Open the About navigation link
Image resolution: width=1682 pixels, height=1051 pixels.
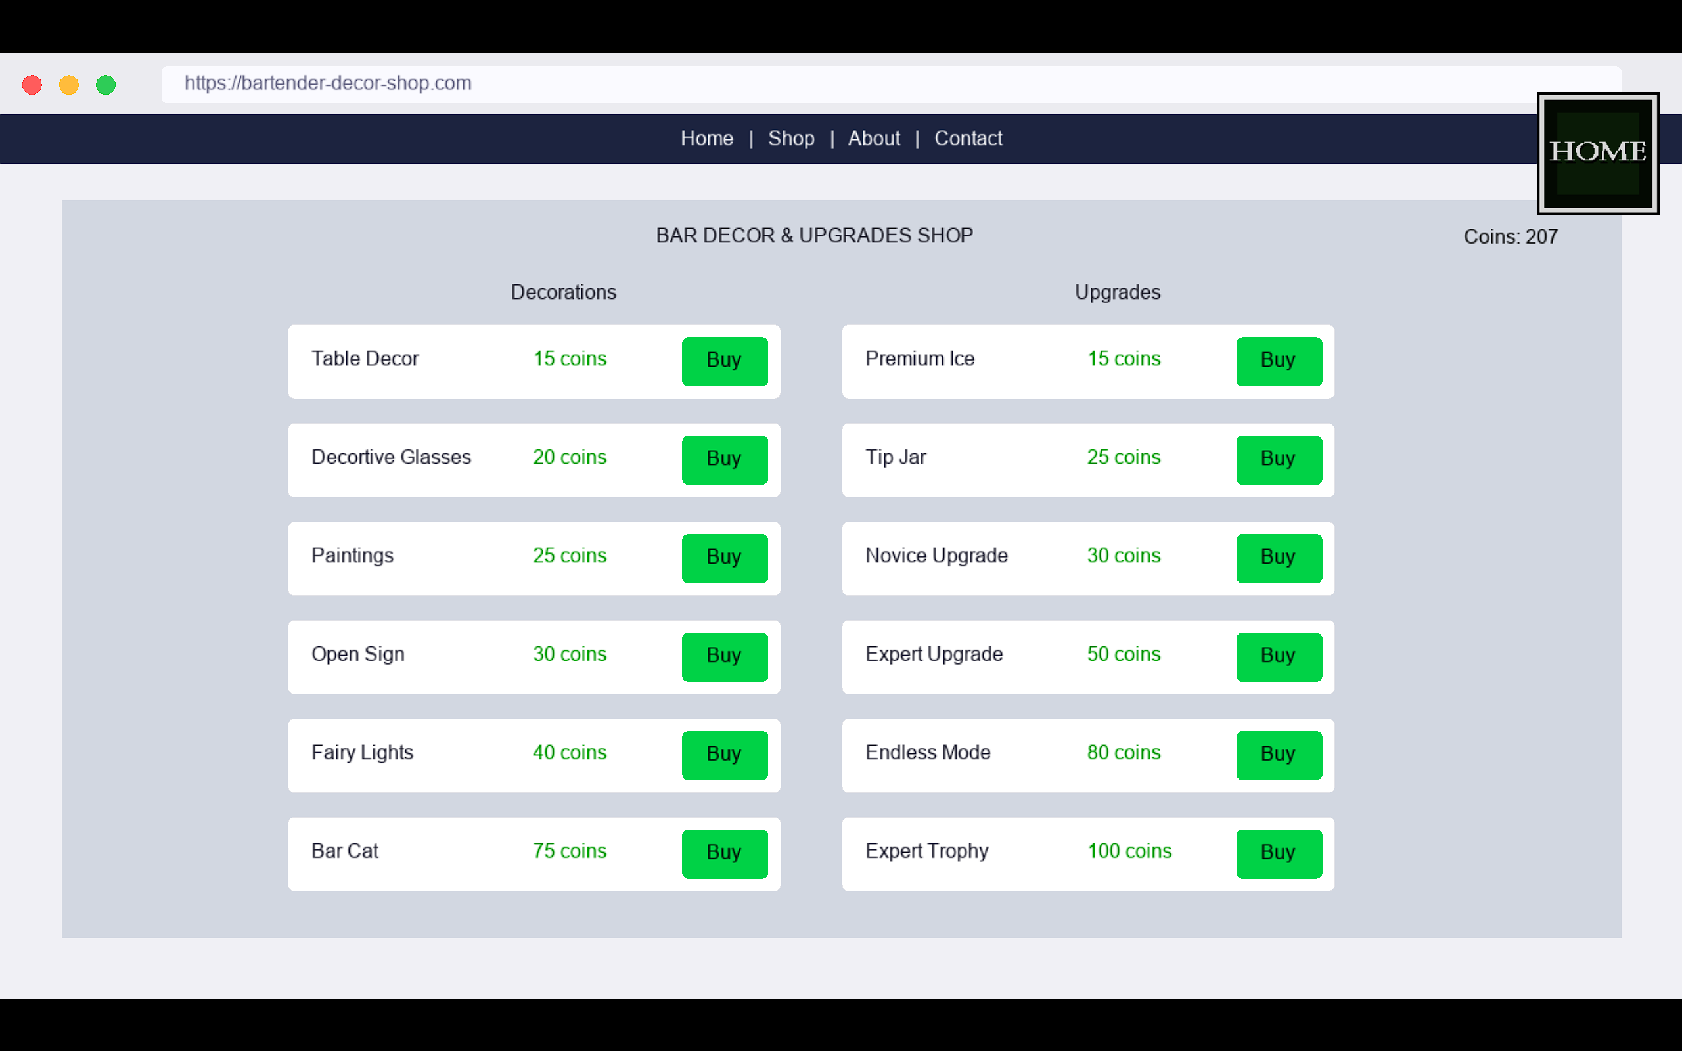[x=874, y=139]
